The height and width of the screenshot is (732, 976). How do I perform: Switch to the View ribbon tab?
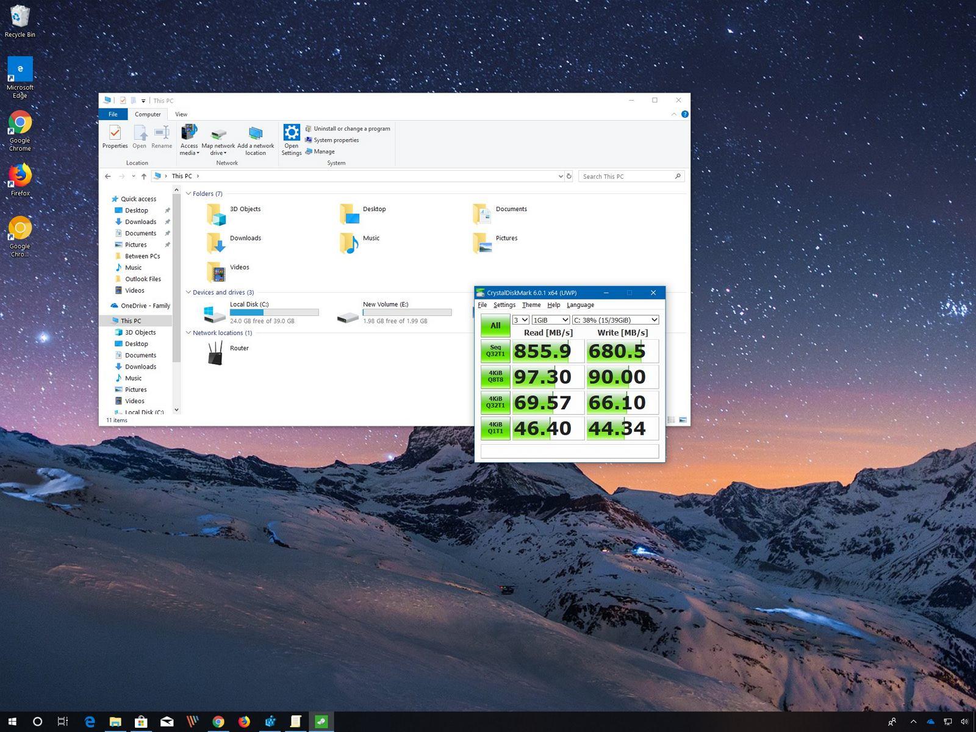[x=181, y=114]
